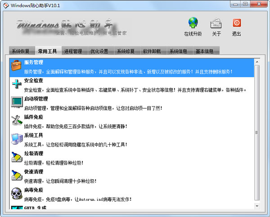Click the 安全检查 description line
Image resolution: width=270 pixels, height=217 pixels.
click(135, 90)
